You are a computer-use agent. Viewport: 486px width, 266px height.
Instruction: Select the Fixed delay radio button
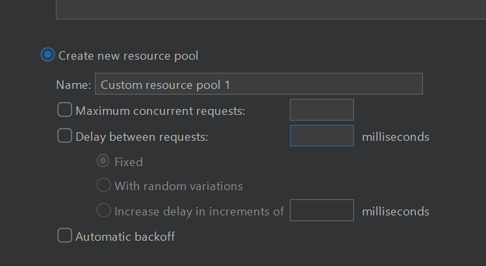[x=103, y=161]
